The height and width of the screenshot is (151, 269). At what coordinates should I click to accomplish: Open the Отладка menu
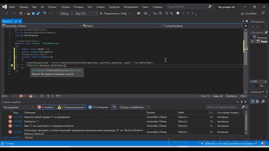tap(79, 7)
